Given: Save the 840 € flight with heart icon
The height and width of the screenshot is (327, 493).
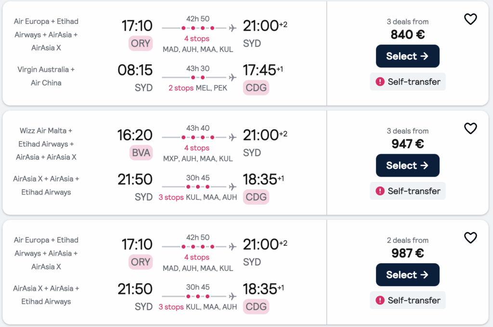Looking at the screenshot, I should [470, 19].
